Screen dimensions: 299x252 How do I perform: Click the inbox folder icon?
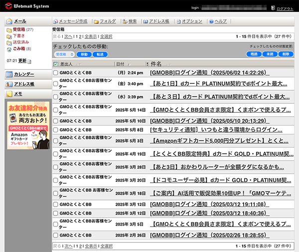click(9, 30)
